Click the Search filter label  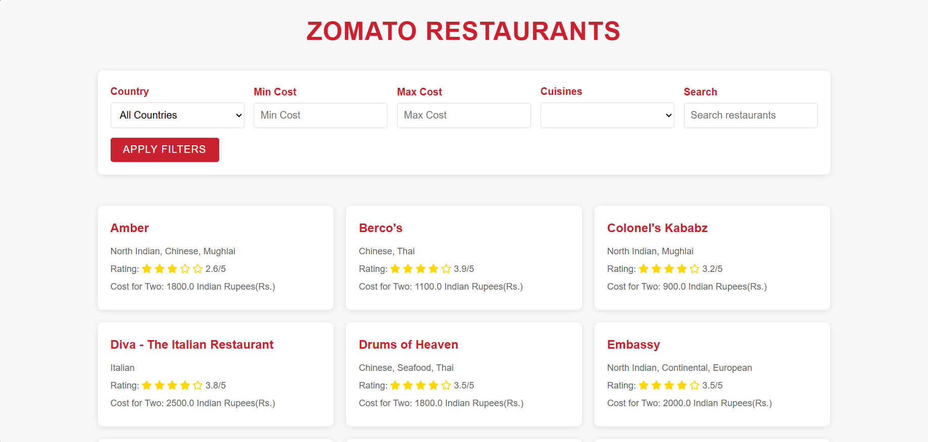701,92
